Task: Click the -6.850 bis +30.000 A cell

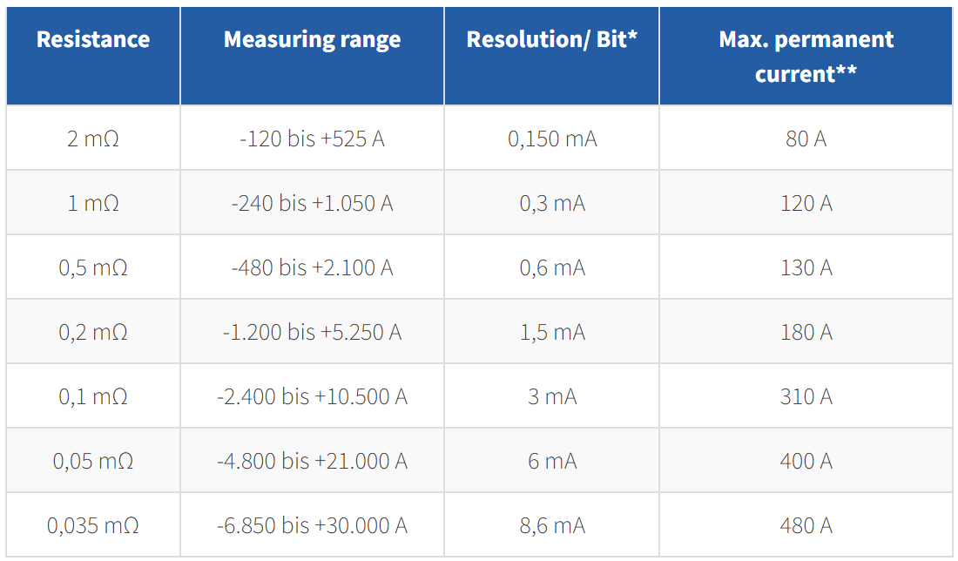Action: tap(312, 525)
